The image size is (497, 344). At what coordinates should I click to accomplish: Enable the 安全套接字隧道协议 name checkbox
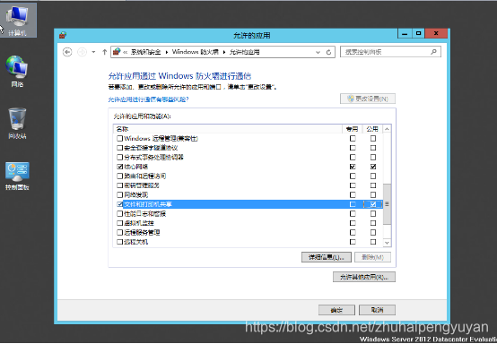pos(120,148)
